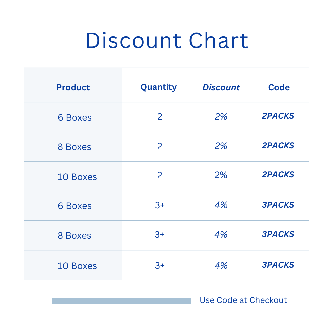333x333 pixels.
Task: Select 2PACKS code in the first 6 Boxes row
Action: click(278, 116)
